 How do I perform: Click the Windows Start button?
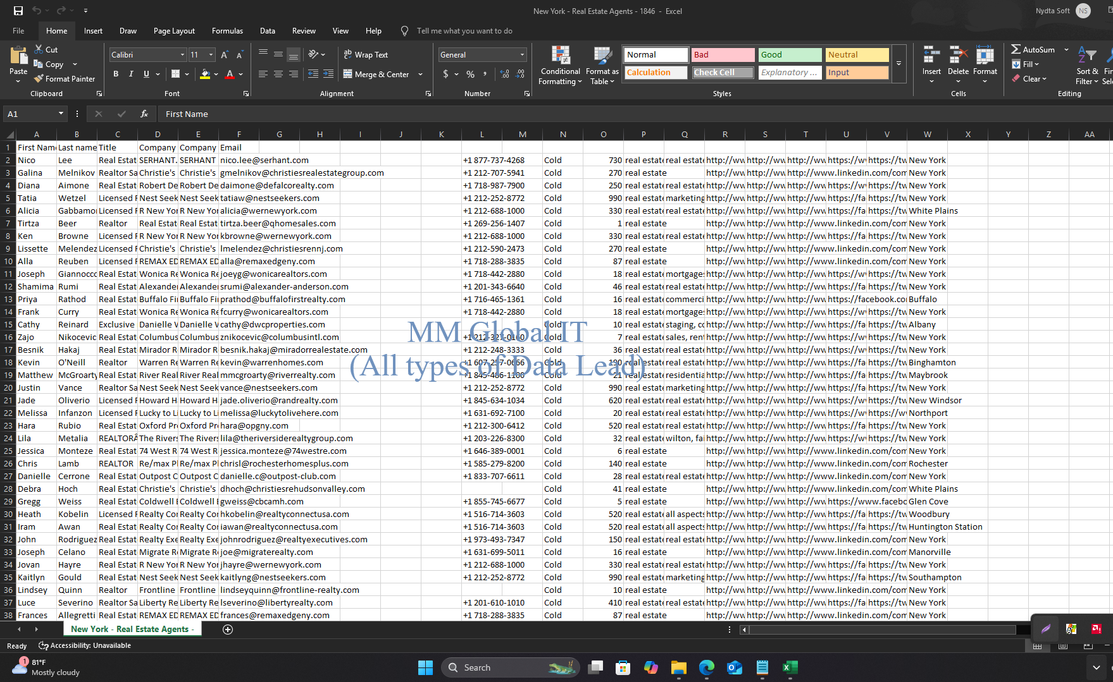tap(425, 667)
